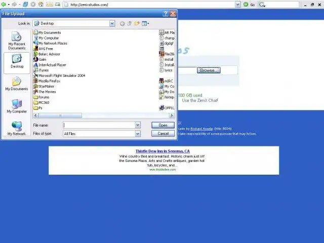Click the Cancel button in File Upload
324x243 pixels.
tap(163, 134)
